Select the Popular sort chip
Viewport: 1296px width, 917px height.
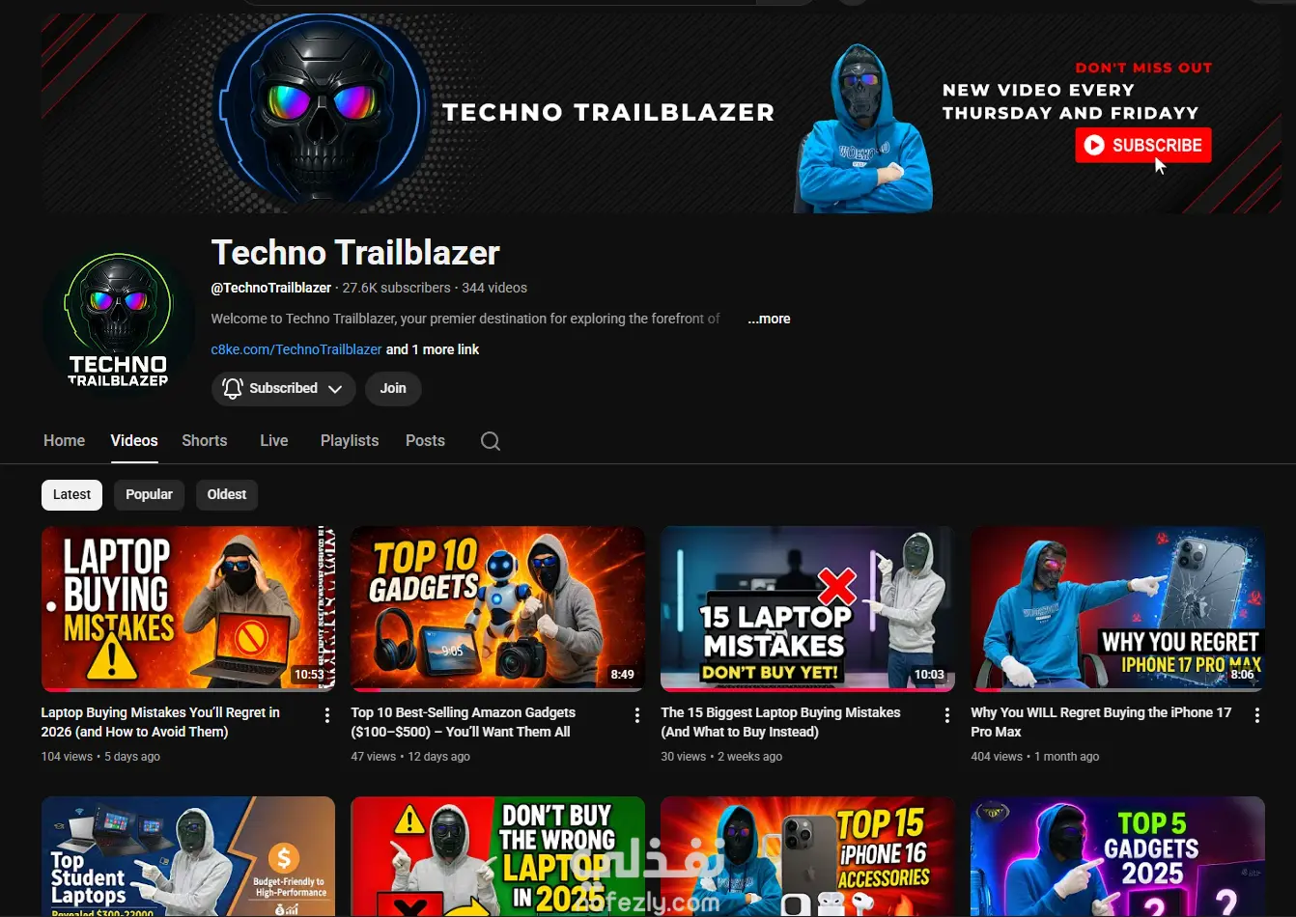tap(149, 494)
